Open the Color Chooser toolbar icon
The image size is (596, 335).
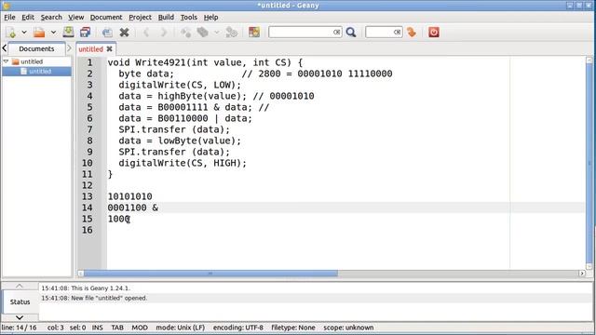(254, 33)
